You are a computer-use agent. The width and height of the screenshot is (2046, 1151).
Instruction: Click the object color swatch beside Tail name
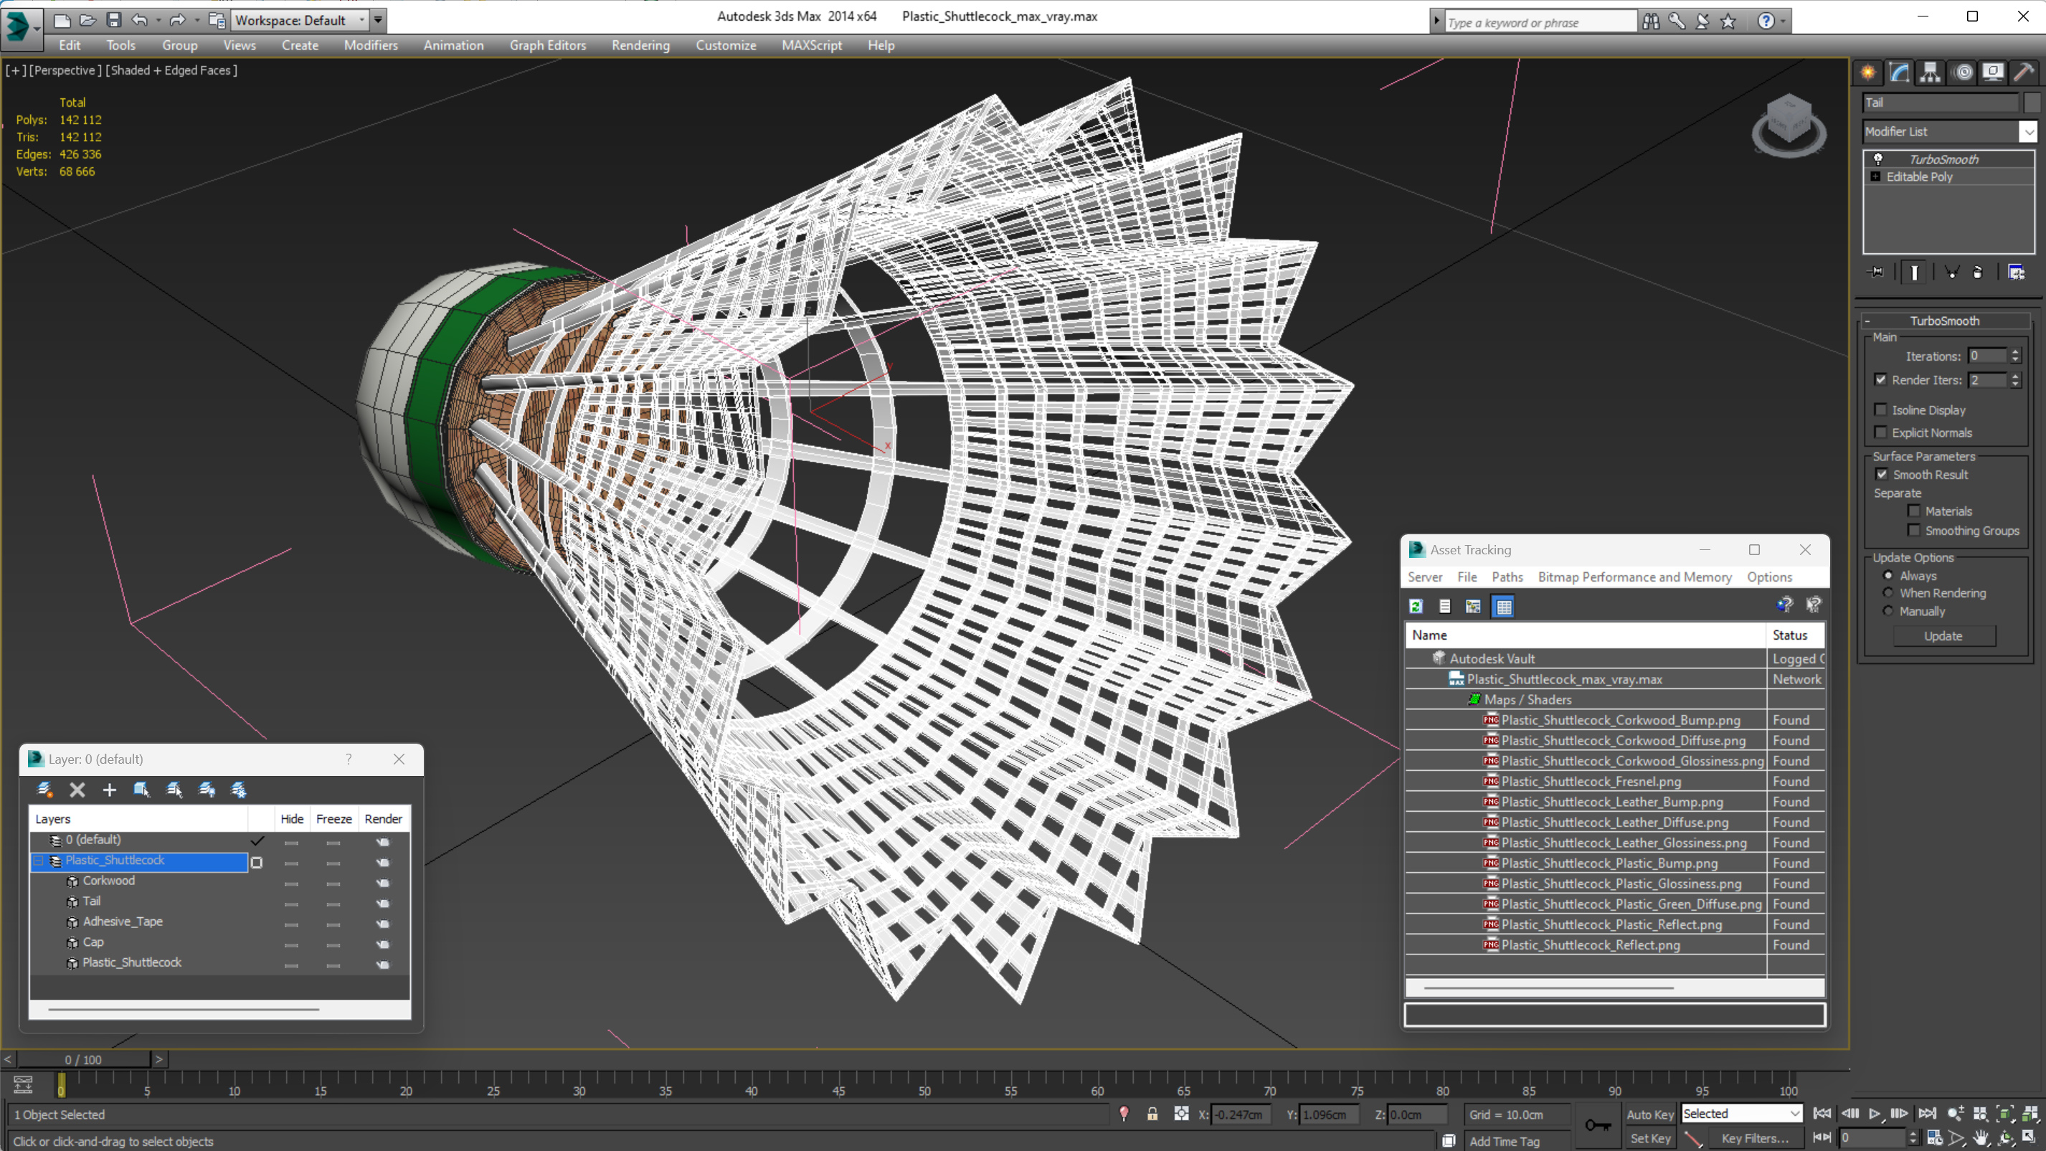click(x=2032, y=103)
